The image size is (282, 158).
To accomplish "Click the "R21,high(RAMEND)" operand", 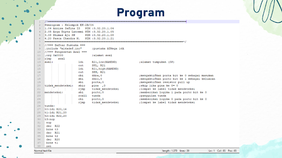I will tap(105, 69).
